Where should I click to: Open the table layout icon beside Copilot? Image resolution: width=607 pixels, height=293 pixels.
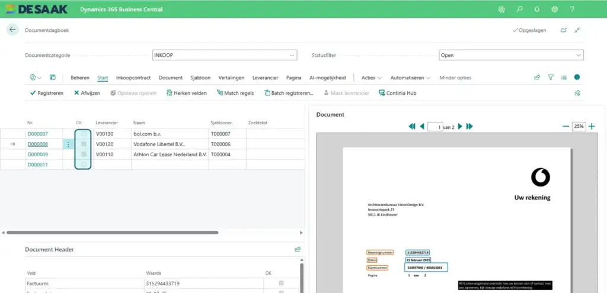click(x=53, y=78)
